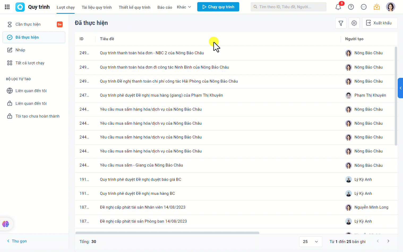The width and height of the screenshot is (403, 252).
Task: Open Nháp drafts list
Action: (x=34, y=50)
